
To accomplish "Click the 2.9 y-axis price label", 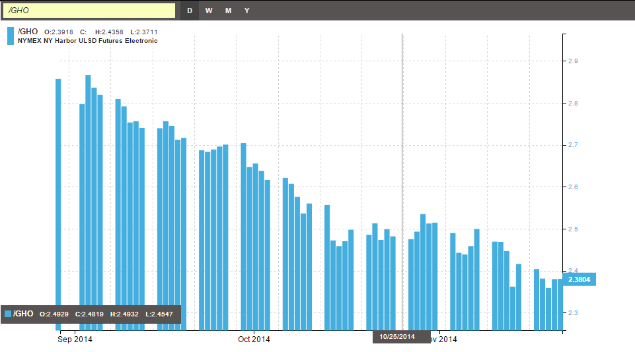I will click(x=573, y=61).
